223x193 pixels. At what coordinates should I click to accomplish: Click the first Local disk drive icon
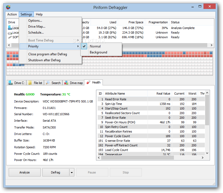coord(10,28)
